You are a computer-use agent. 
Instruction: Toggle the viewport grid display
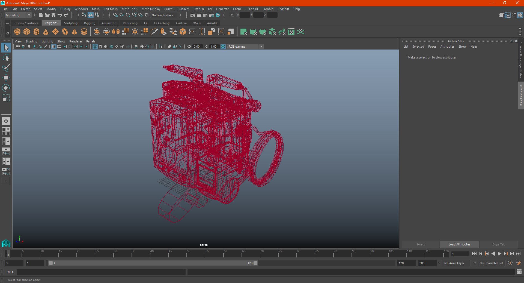click(x=54, y=47)
